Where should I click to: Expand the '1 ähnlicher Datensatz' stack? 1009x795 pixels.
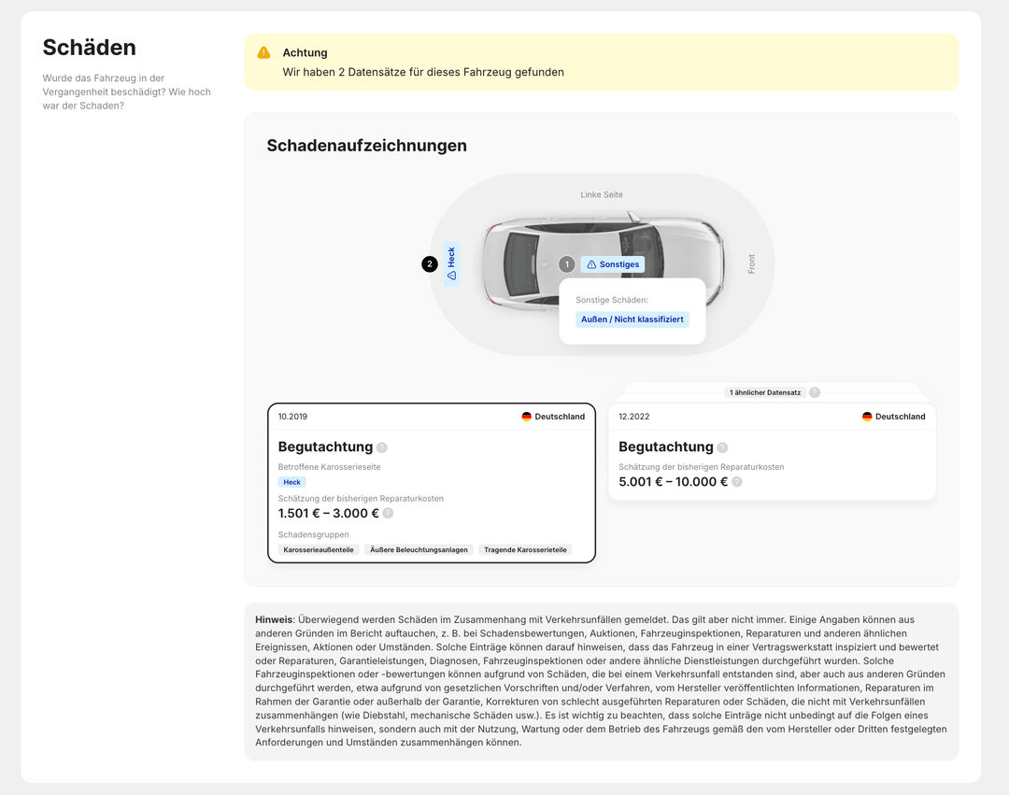coord(764,392)
